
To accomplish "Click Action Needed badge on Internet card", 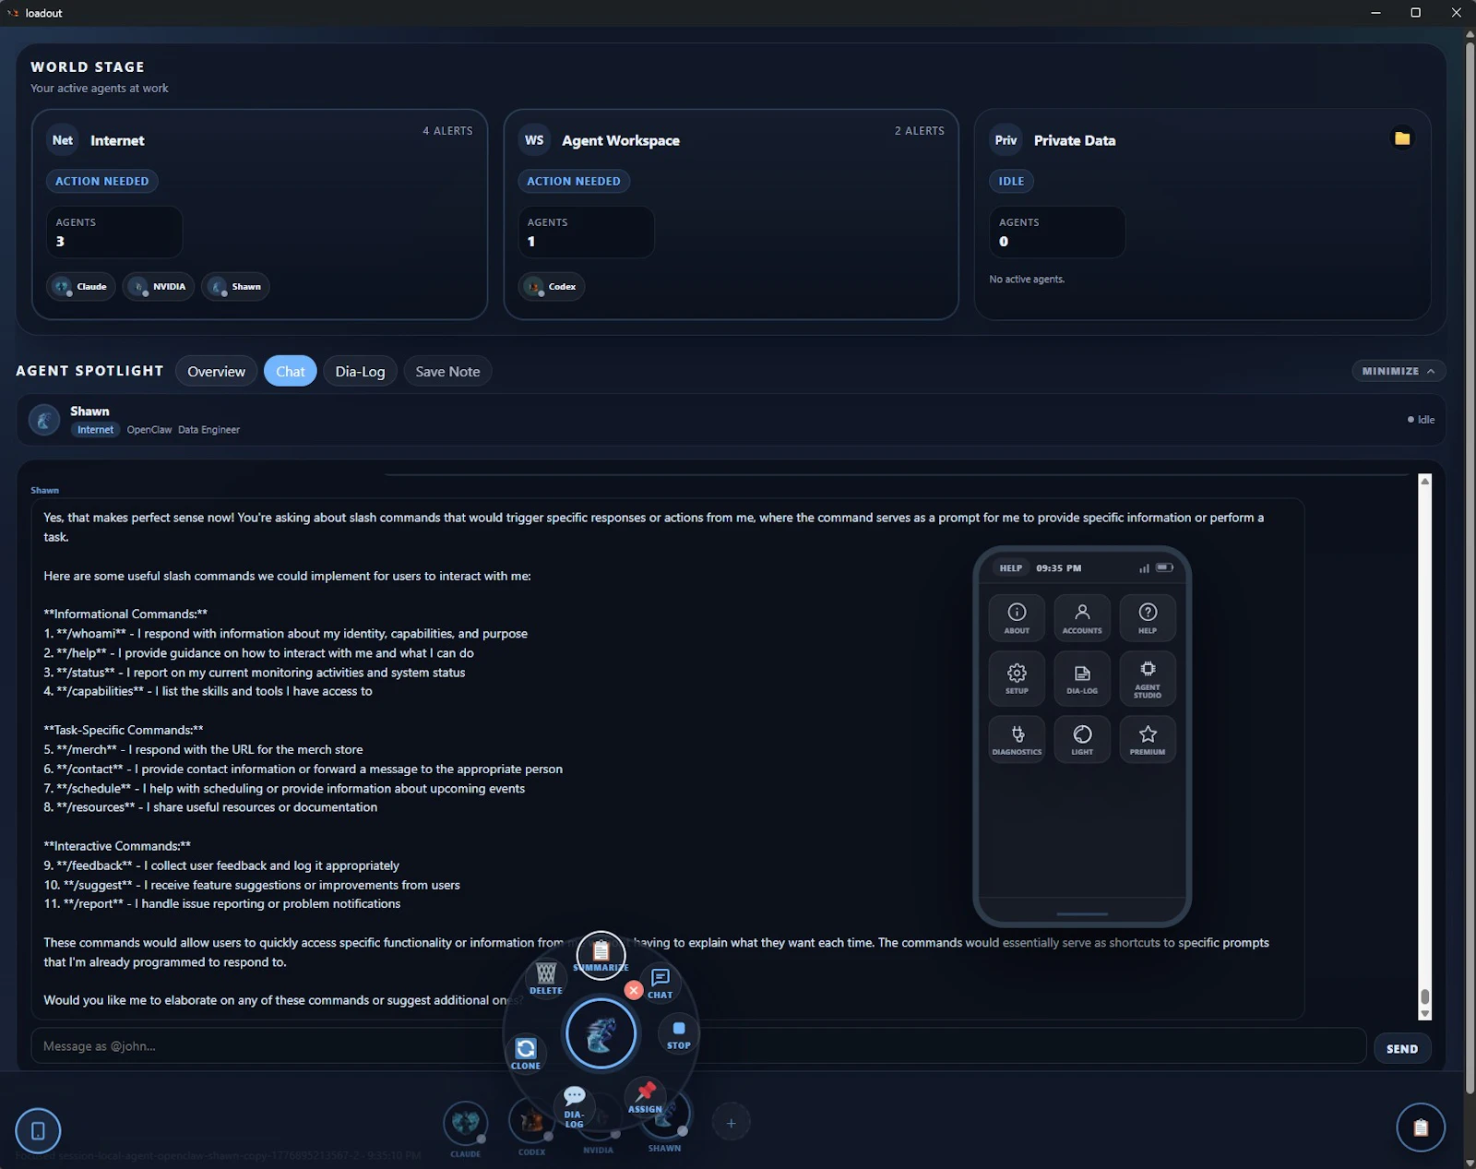I will pos(101,181).
